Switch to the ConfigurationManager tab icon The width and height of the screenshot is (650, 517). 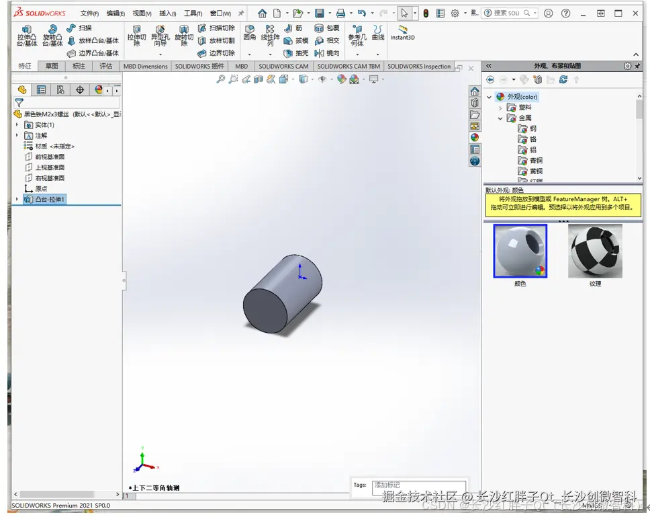tap(60, 89)
